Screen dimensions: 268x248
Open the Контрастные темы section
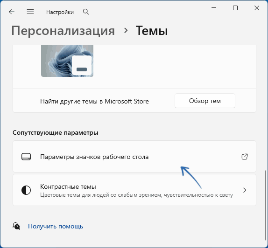point(134,190)
